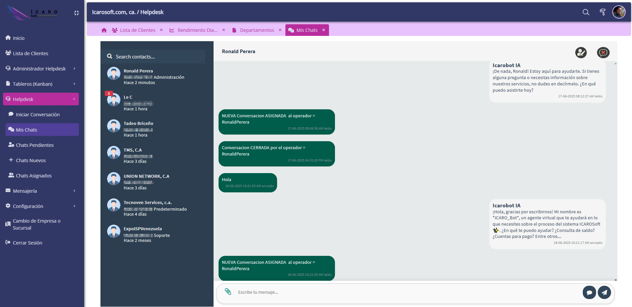Open ExpoISPVenezuela chat contact

point(157,235)
